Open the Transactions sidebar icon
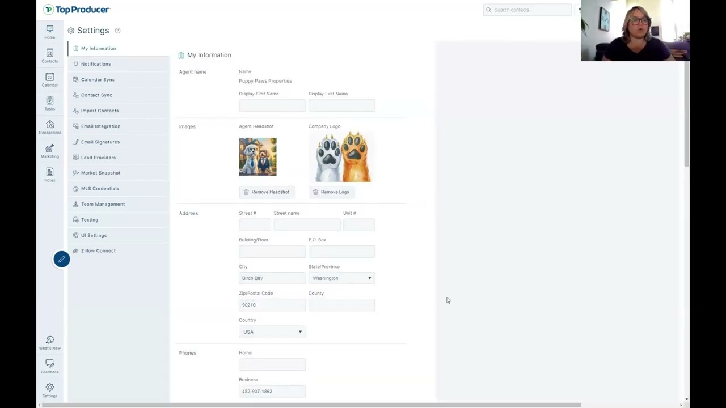The height and width of the screenshot is (408, 726). pos(50,127)
